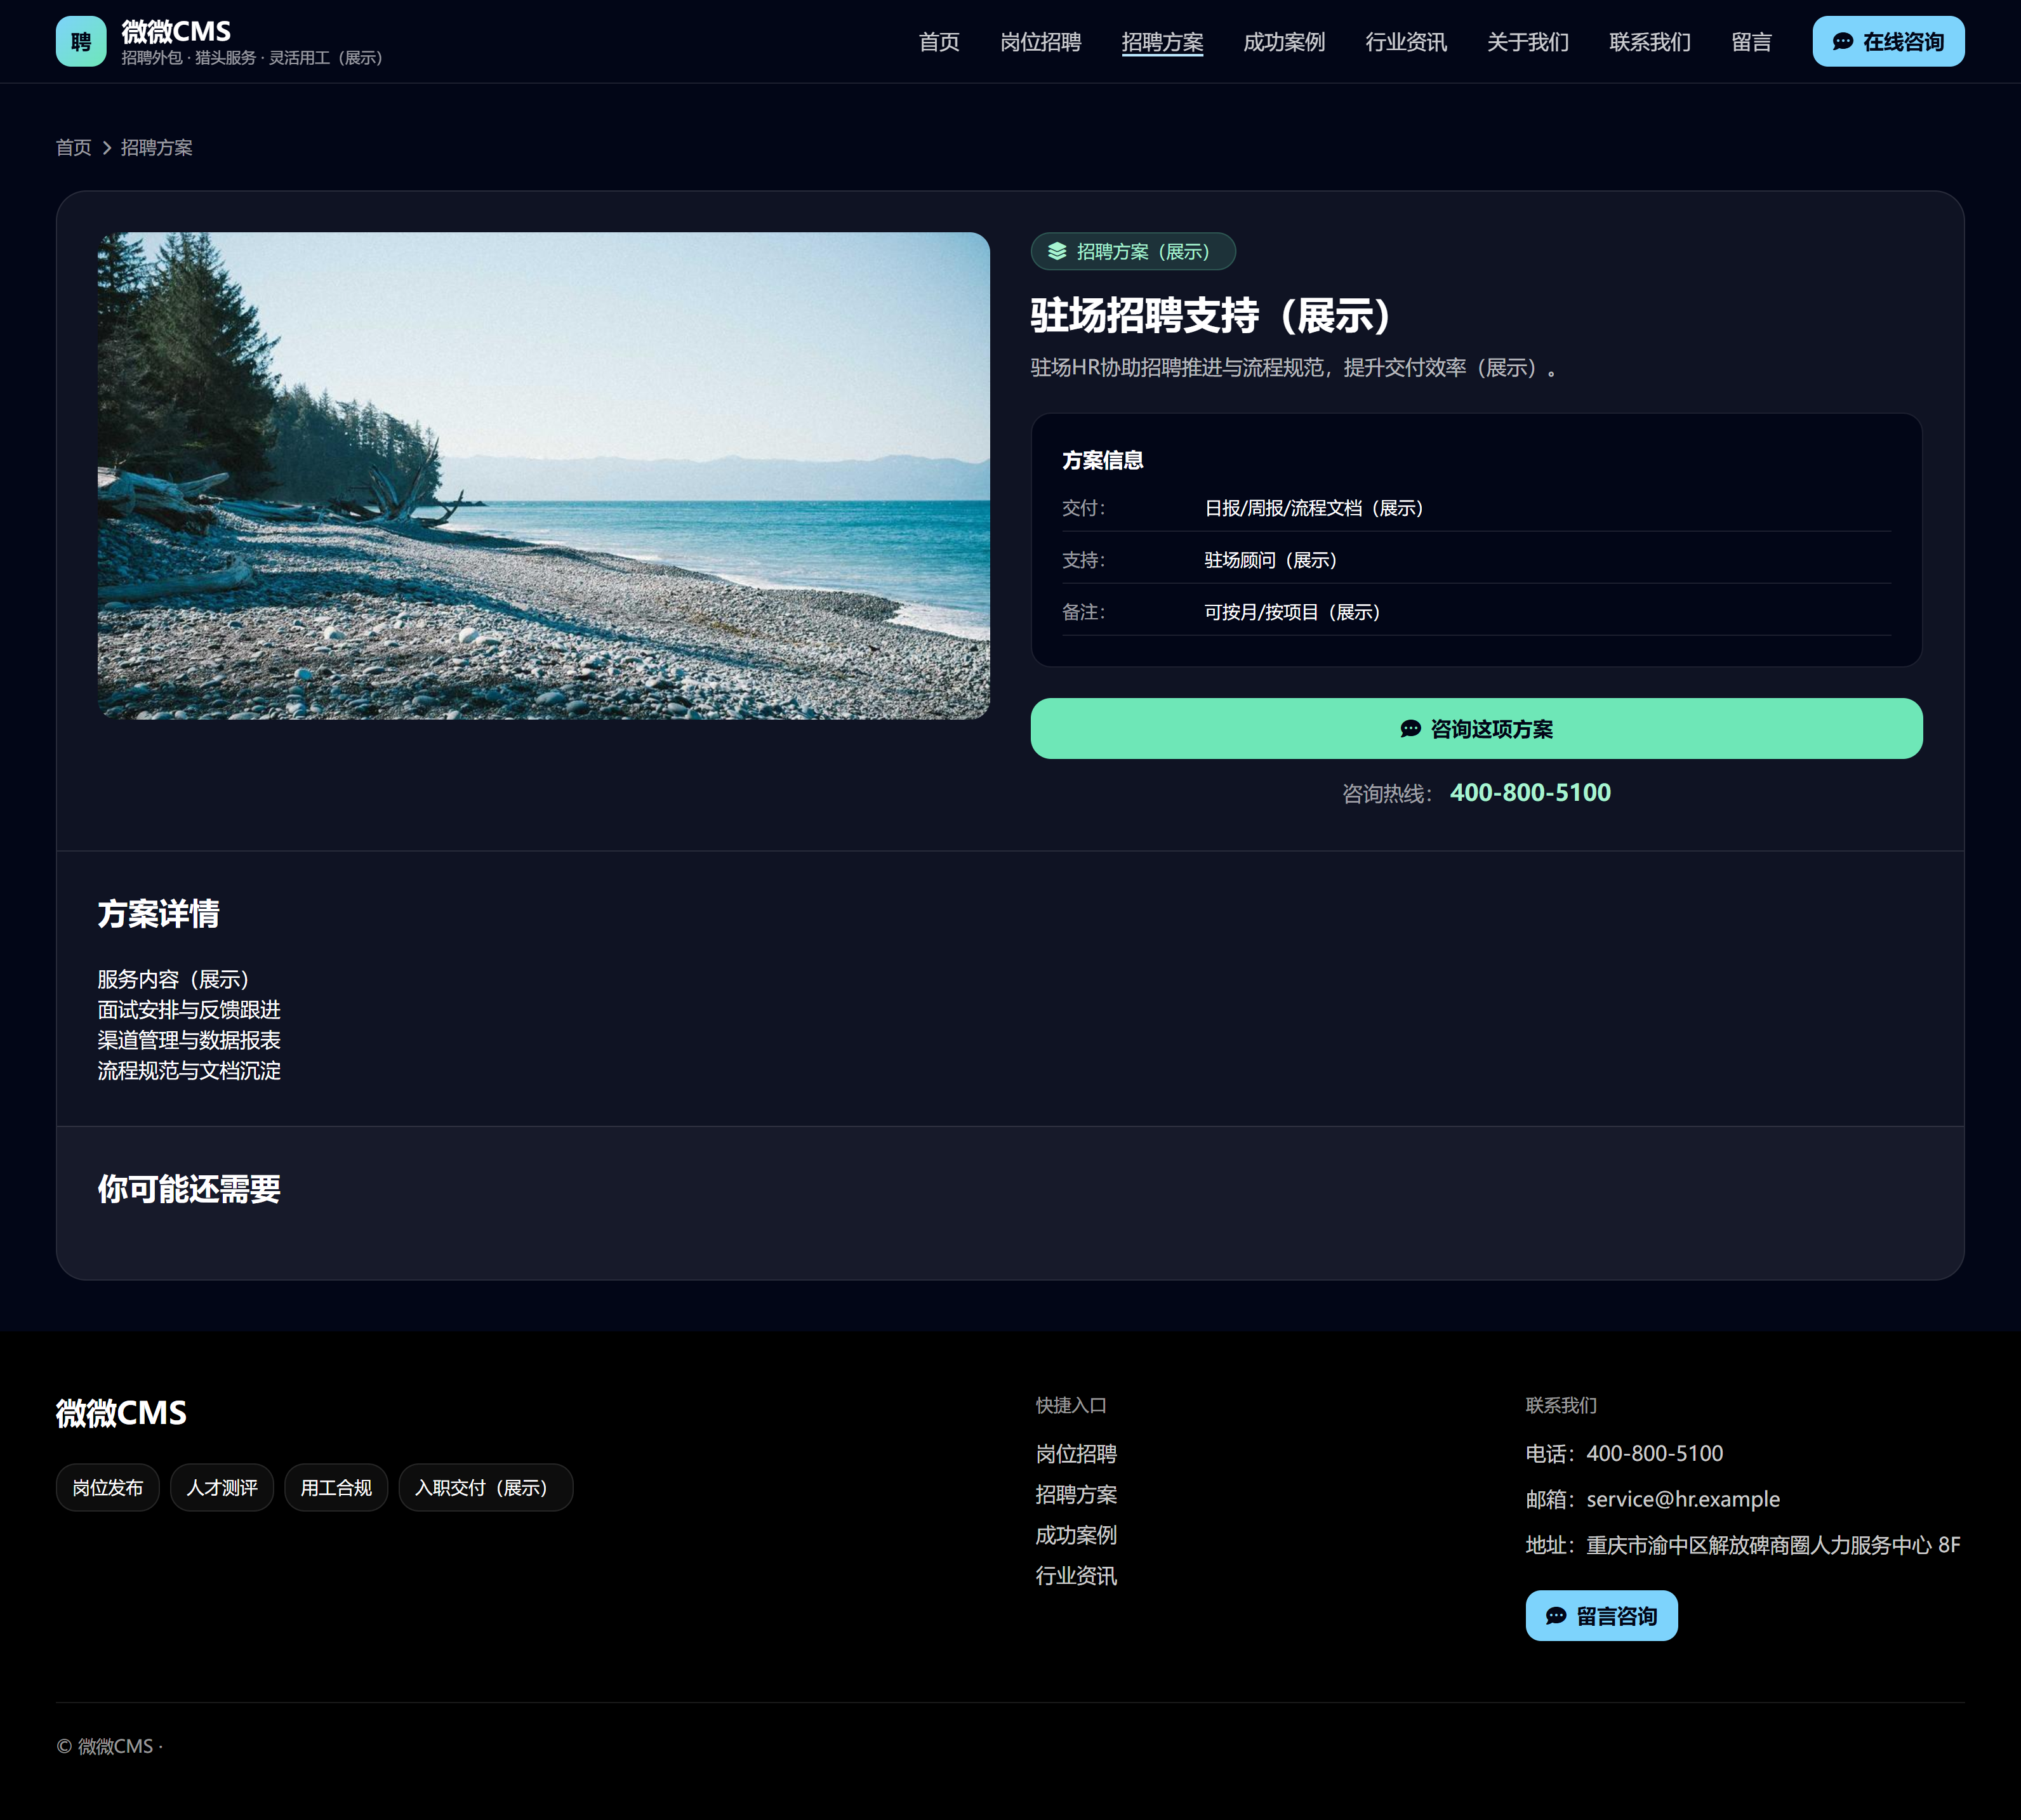The image size is (2021, 1820).
Task: Open 行业资讯 from the top nav
Action: pyautogui.click(x=1405, y=42)
